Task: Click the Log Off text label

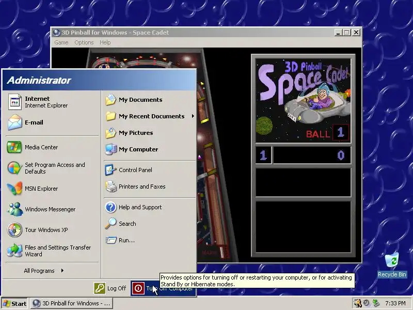Action: (x=117, y=288)
